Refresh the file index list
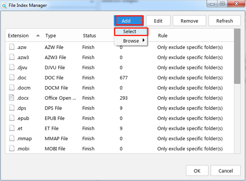This screenshot has height=181, width=246. [x=224, y=21]
